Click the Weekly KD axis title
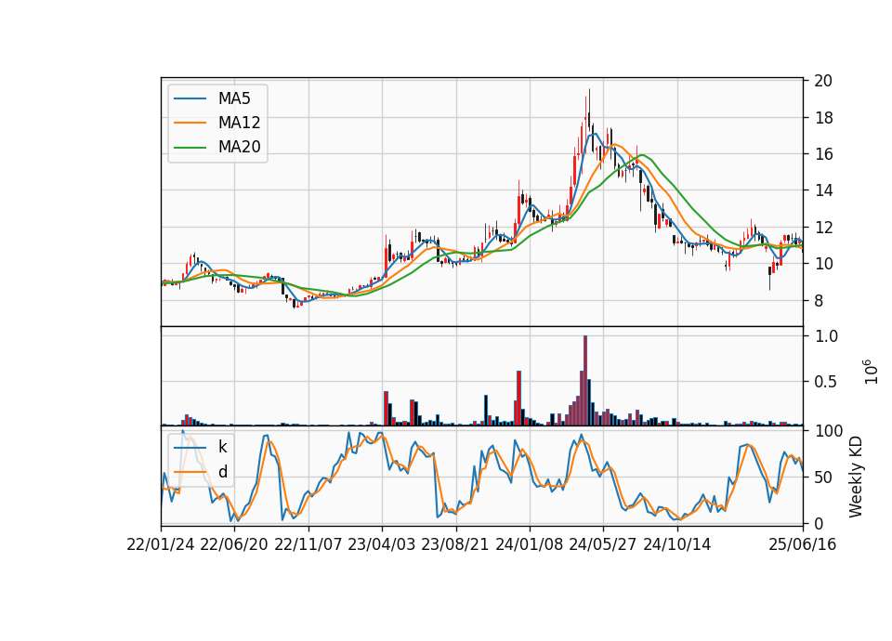This screenshot has width=892, height=641. [x=856, y=477]
